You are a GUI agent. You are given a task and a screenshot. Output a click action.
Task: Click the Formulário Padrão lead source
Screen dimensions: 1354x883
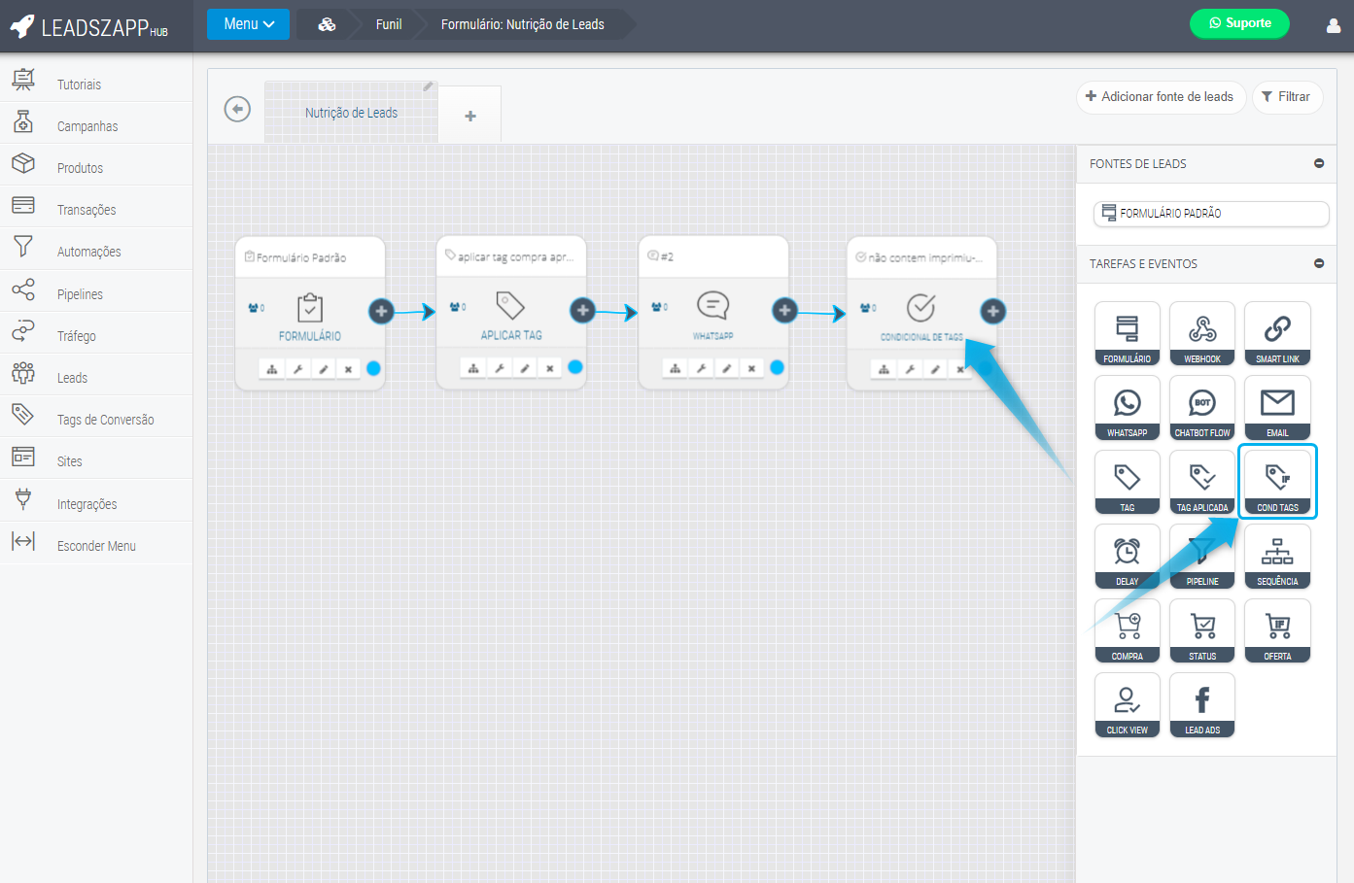tap(1210, 214)
